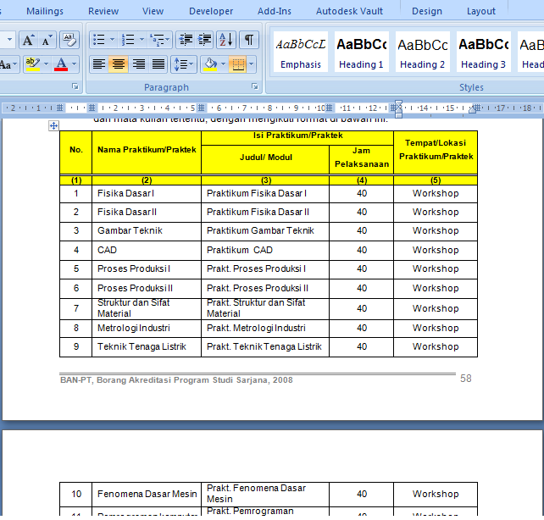
Task: Click the Numbering list icon
Action: pos(128,40)
